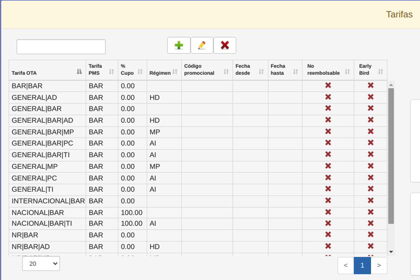Select the GENERAL|PC tariff row
The width and height of the screenshot is (420, 280).
point(198,178)
